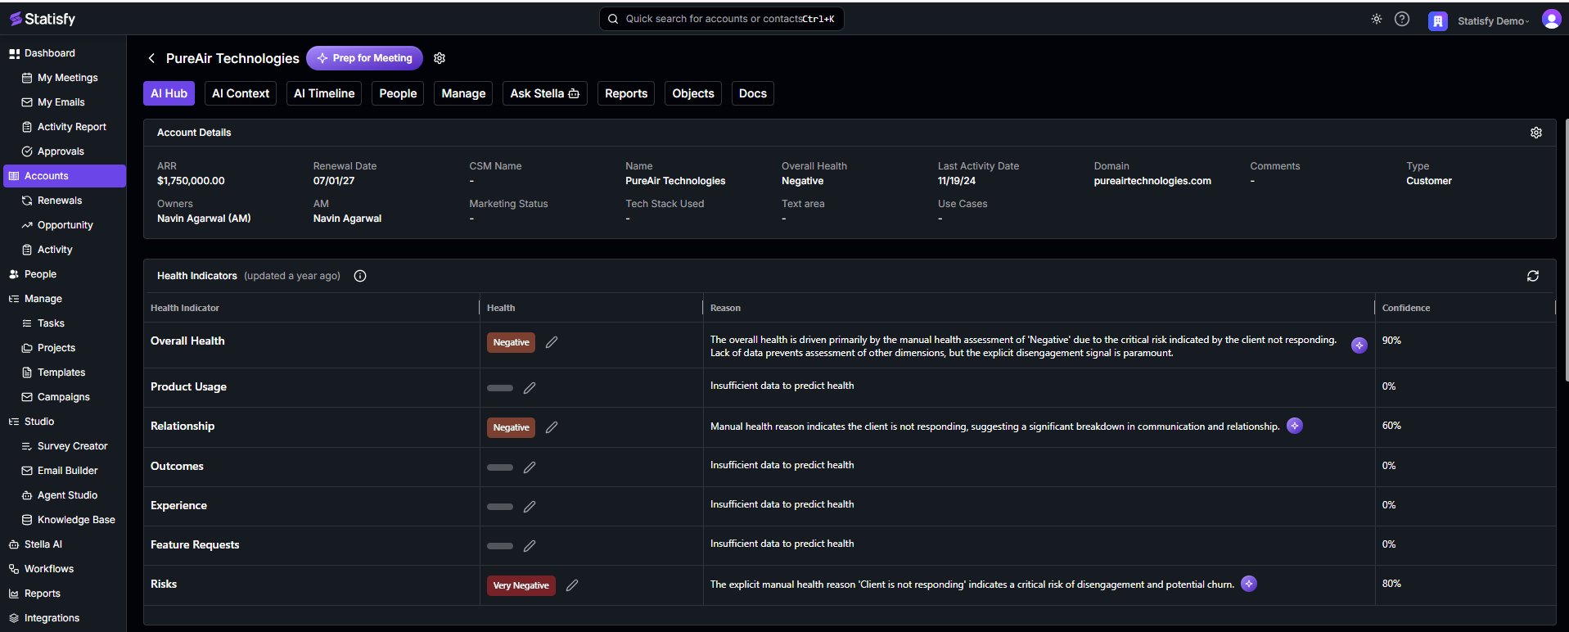The height and width of the screenshot is (632, 1569).
Task: Open Opportunity in the sidebar
Action: [x=63, y=225]
